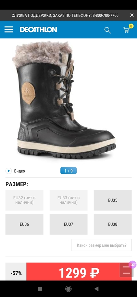Select size EU36
Image resolution: width=137 pixels, height=297 pixels.
(x=24, y=224)
